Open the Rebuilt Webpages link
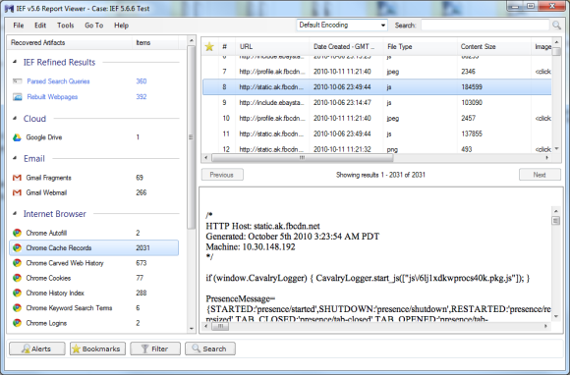The width and height of the screenshot is (570, 375). click(52, 97)
